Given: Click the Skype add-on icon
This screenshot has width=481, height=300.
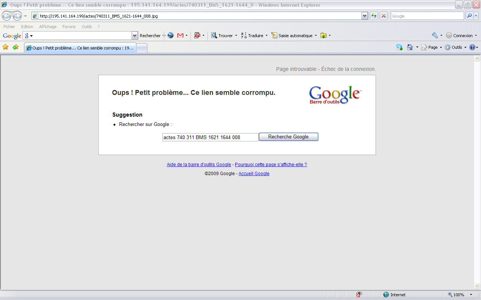Looking at the screenshot, I should 399,47.
